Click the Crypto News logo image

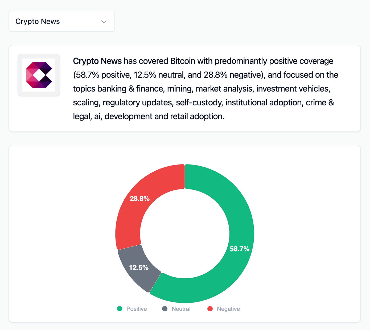tap(39, 75)
